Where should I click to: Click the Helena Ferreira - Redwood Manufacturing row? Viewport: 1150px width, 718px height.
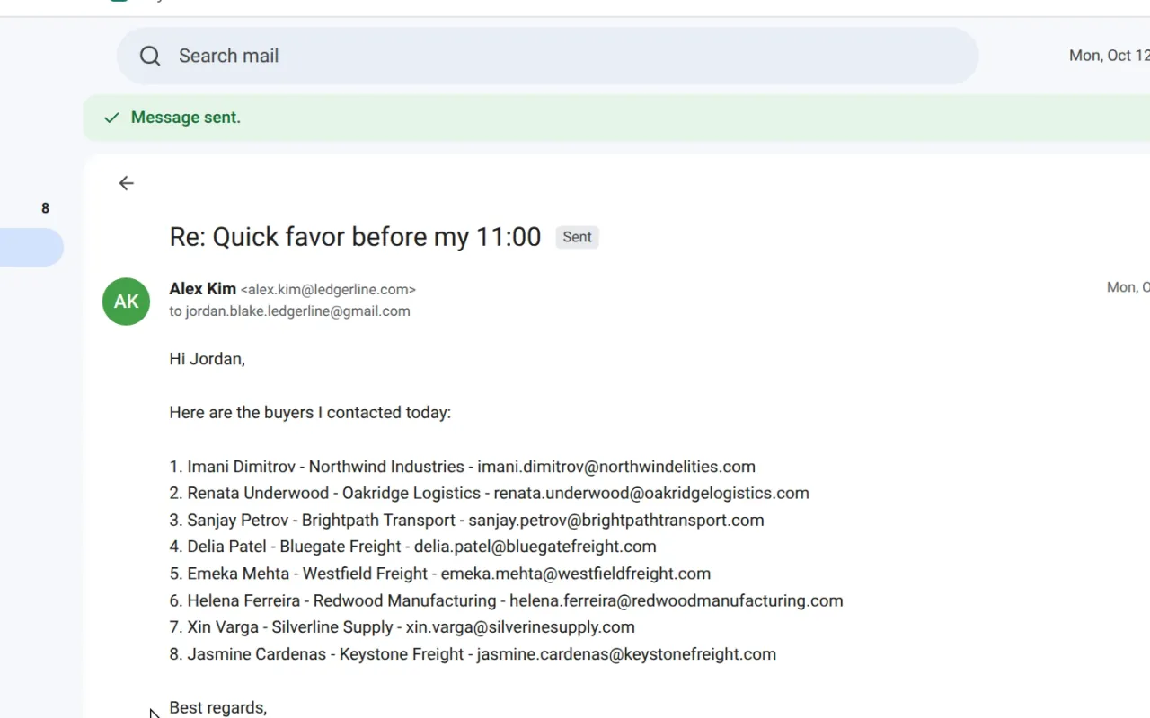tap(506, 600)
